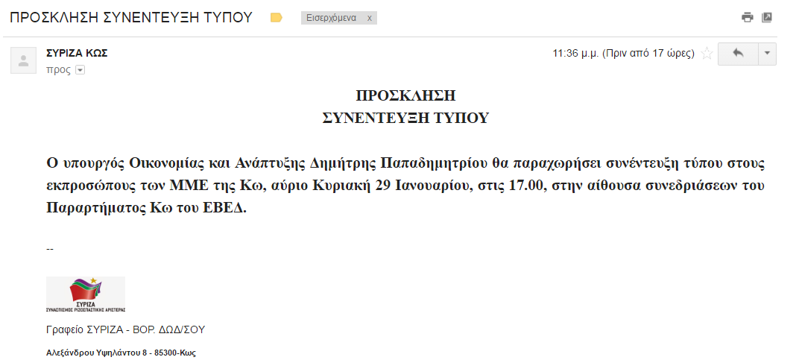This screenshot has width=796, height=363.
Task: Click the bold heading ΣΥΝΕΝΤΕΥΞΗ ΤΥΠΟΥ in body
Action: [x=405, y=118]
